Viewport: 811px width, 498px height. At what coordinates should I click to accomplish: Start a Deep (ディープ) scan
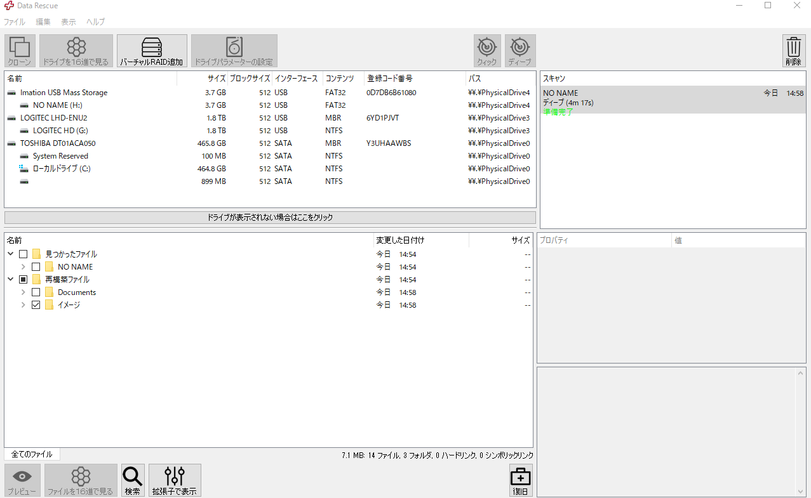(x=519, y=51)
